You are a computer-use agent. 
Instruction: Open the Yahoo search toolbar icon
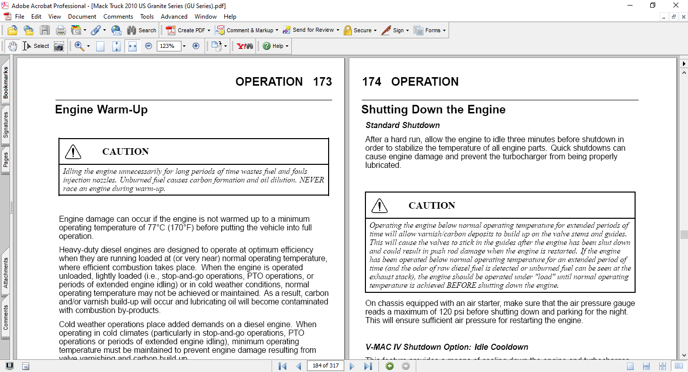point(245,46)
